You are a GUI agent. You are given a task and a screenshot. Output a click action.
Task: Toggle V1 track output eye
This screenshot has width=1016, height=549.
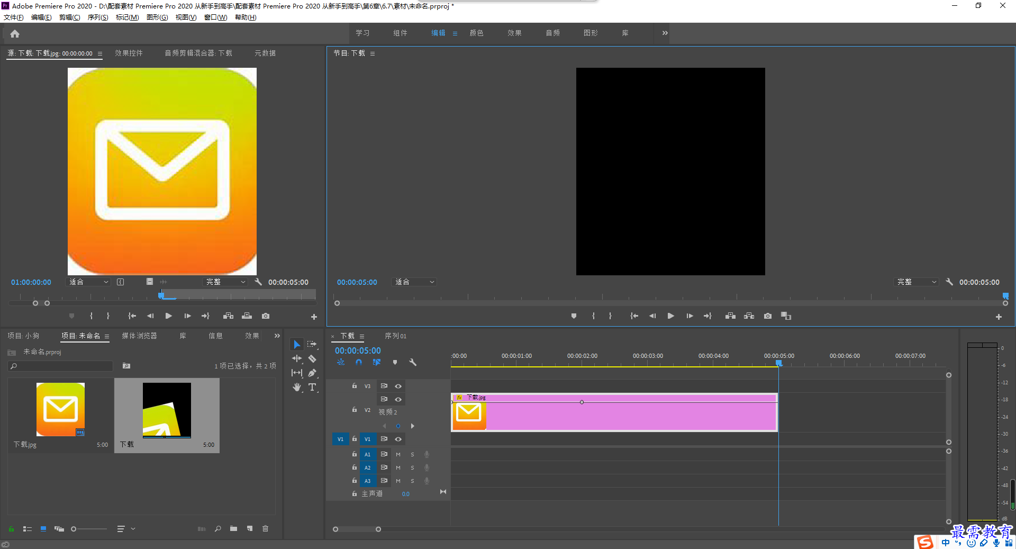[398, 439]
